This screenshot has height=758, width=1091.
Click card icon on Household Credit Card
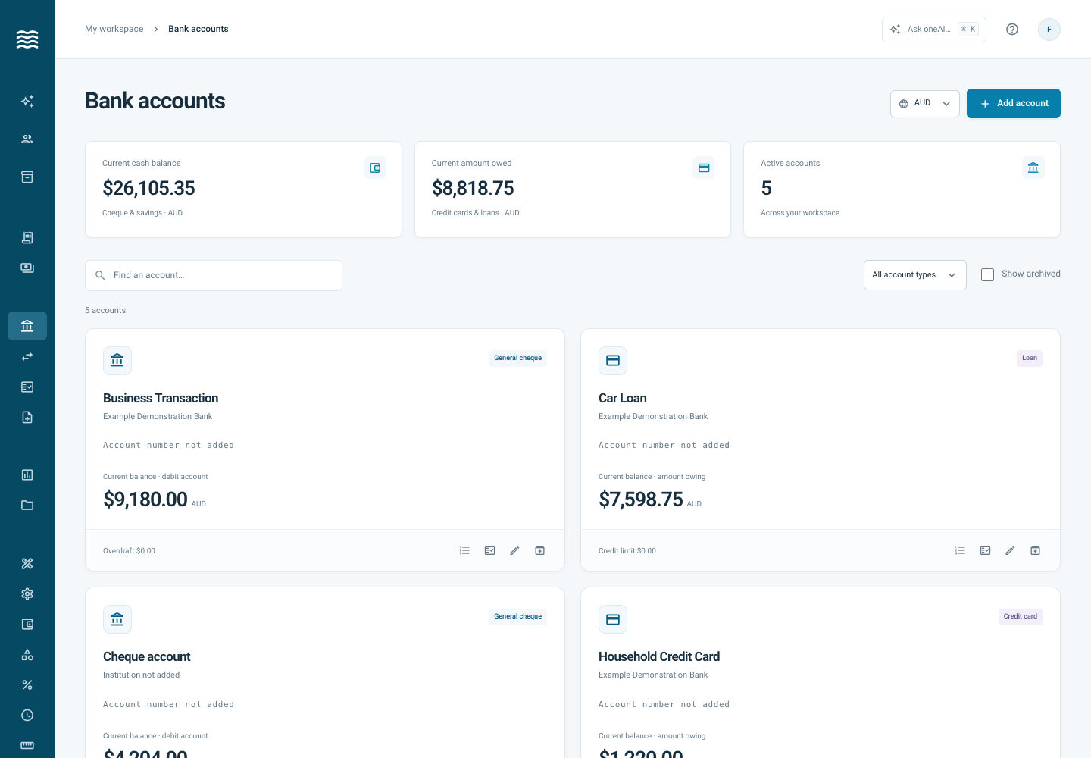[613, 619]
